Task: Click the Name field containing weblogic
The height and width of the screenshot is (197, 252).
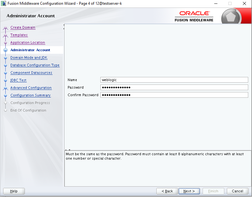Action: click(174, 80)
